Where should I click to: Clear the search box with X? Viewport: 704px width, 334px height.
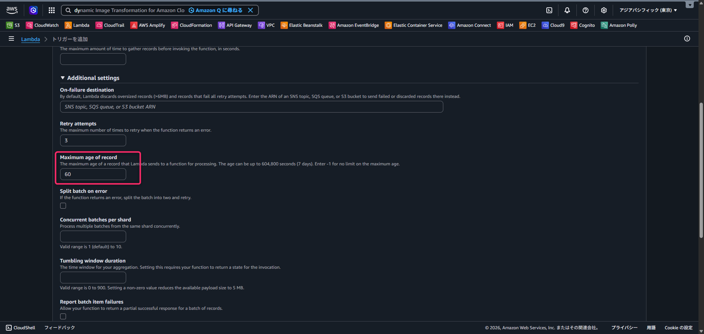[250, 10]
